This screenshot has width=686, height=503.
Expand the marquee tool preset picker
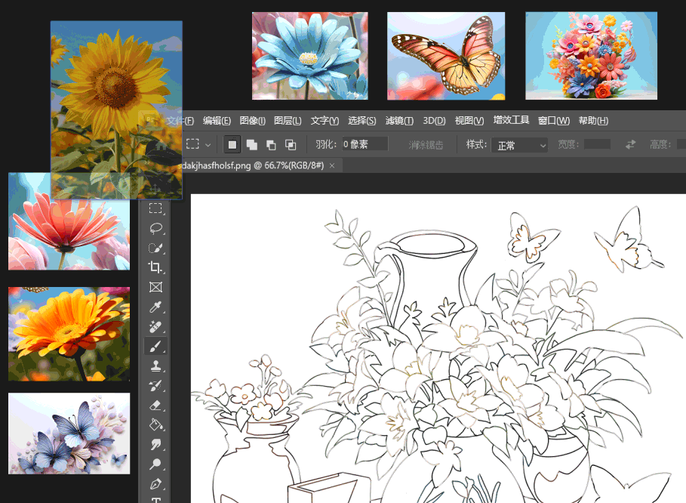[208, 144]
